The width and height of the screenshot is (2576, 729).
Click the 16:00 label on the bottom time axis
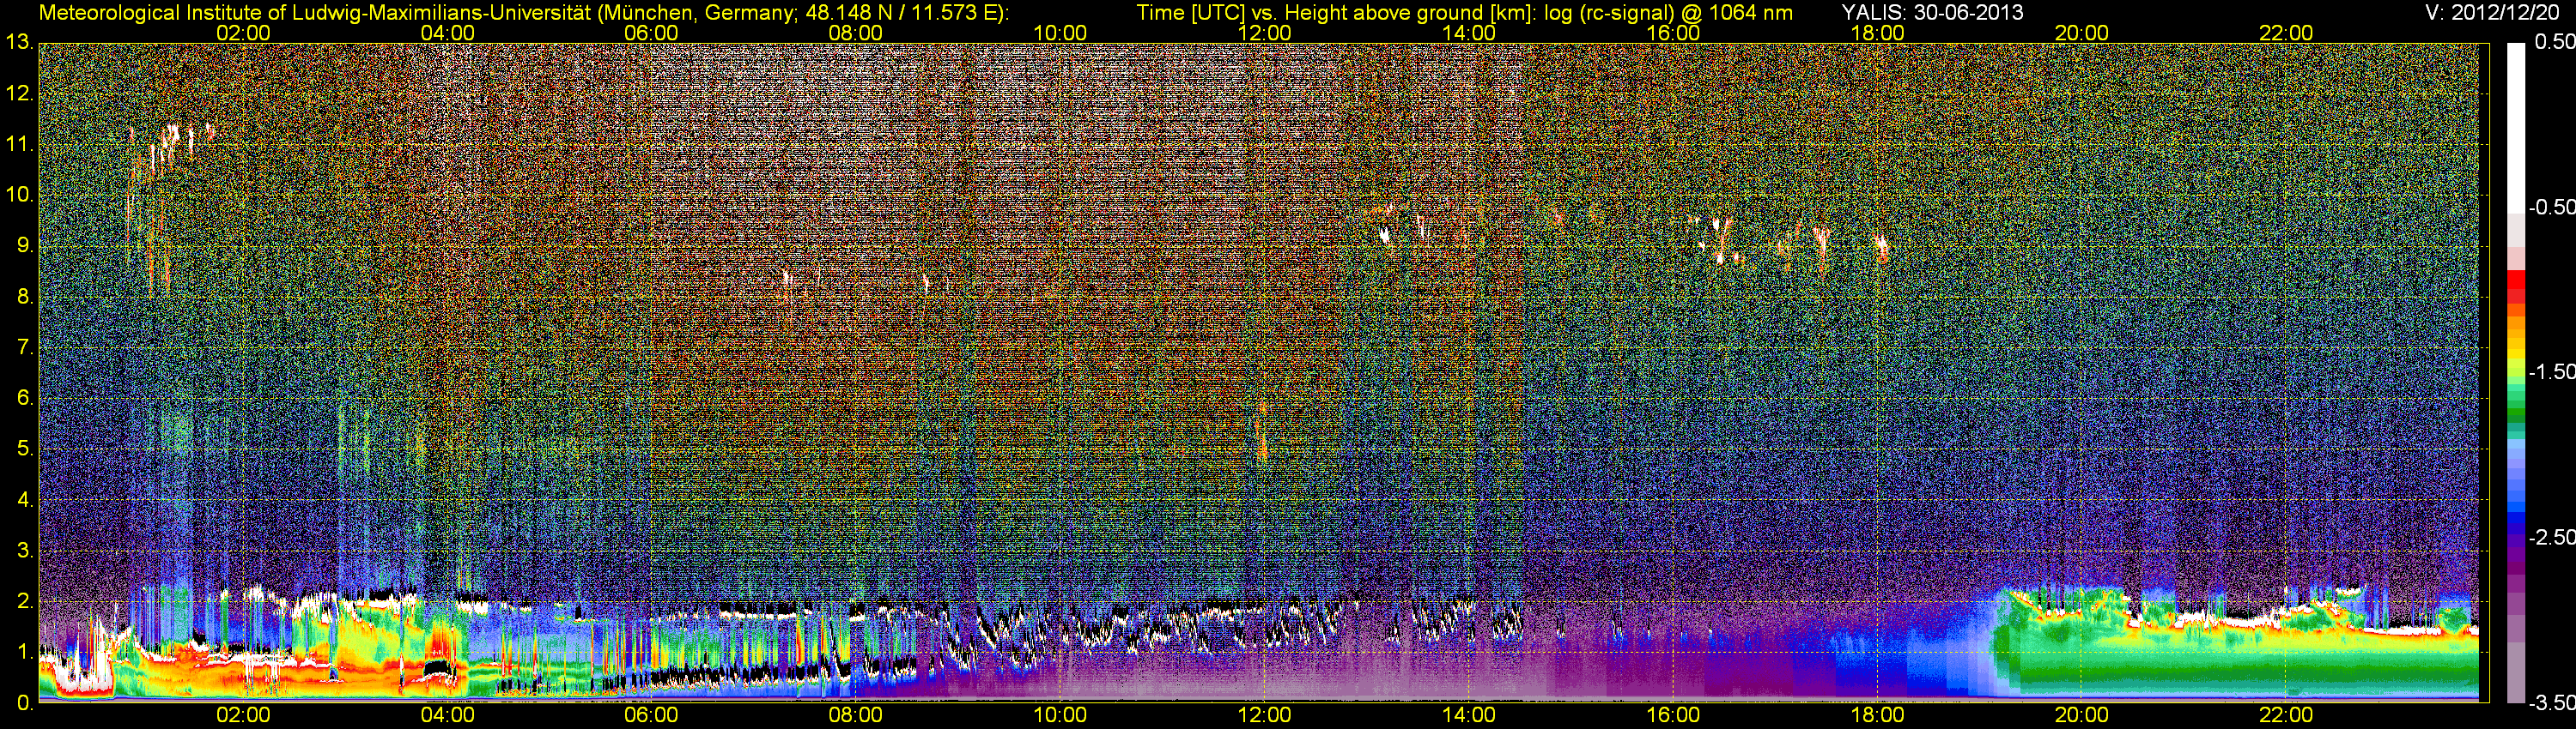[1673, 715]
